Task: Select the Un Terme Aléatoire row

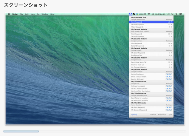Action: point(151,67)
